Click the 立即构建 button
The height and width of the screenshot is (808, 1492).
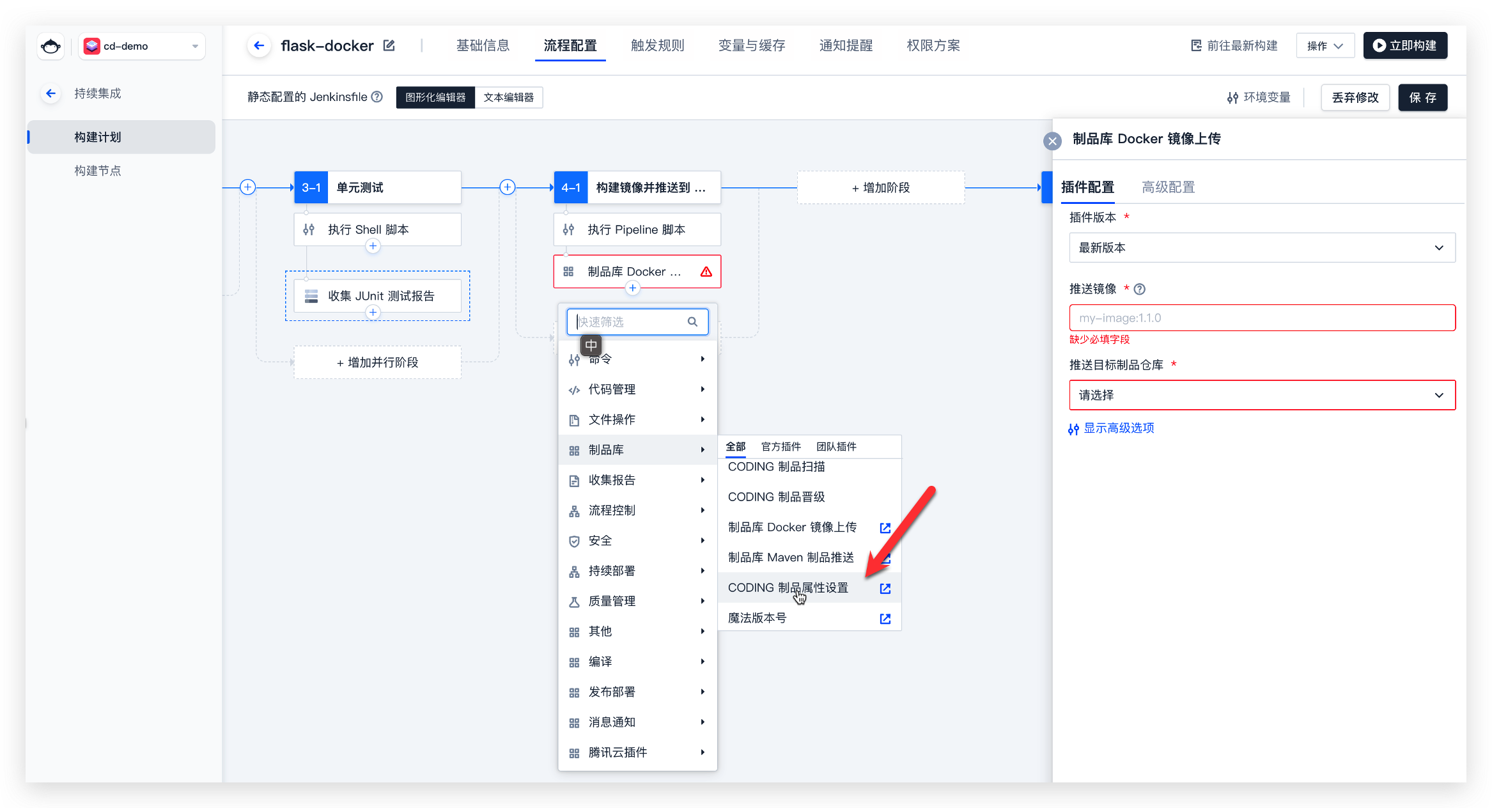(1405, 45)
